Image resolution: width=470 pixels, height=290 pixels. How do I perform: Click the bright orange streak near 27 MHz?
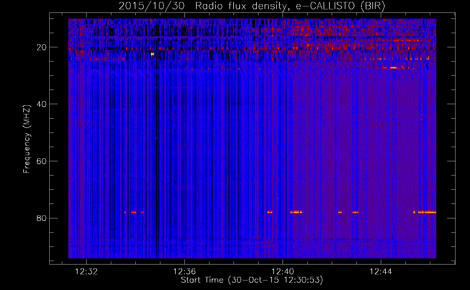point(394,68)
